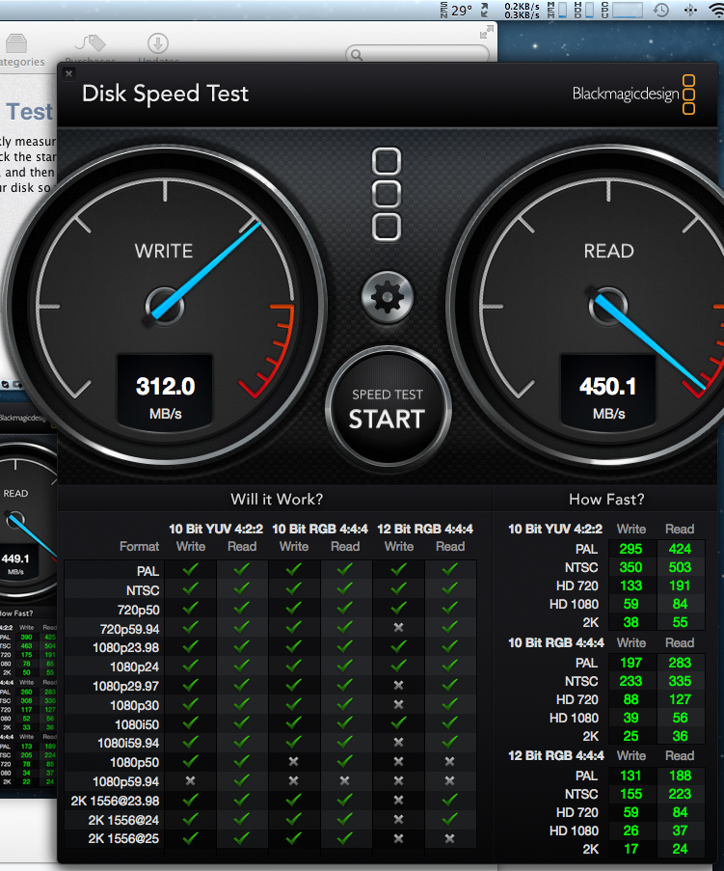724x871 pixels.
Task: Click the 12 Bit RGB NTSC read value 223
Action: (x=680, y=795)
